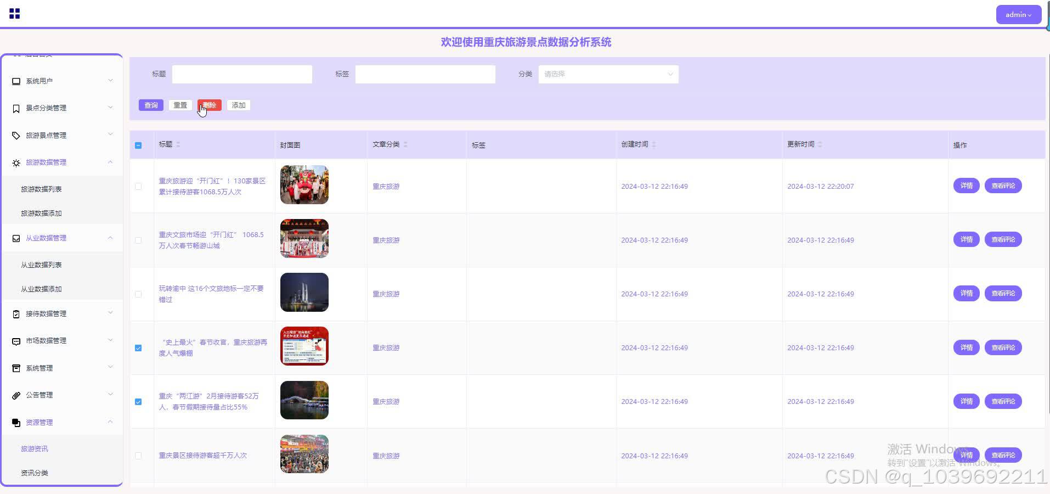Open 资讯分类 in sidebar

pos(35,473)
